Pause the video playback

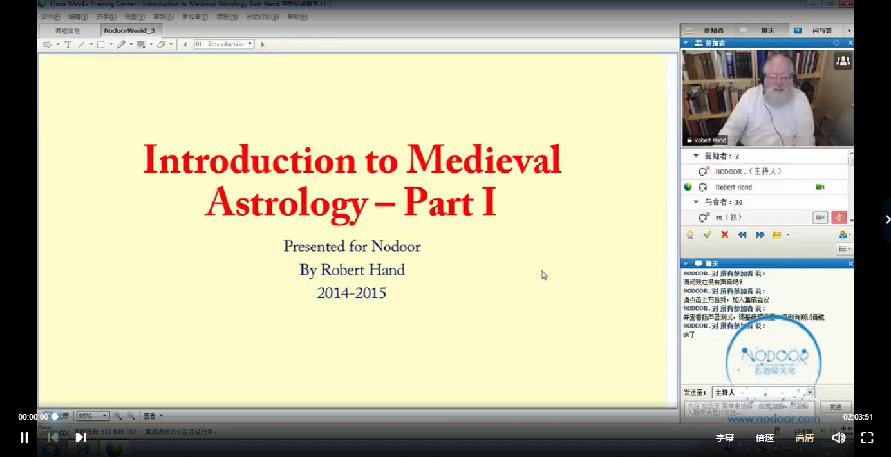24,437
